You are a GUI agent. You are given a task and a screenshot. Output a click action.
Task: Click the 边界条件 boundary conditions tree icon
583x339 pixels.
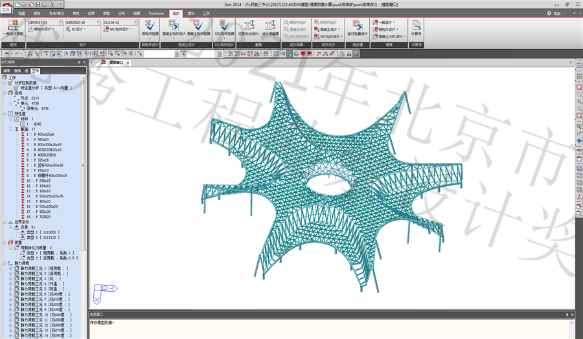click(10, 222)
